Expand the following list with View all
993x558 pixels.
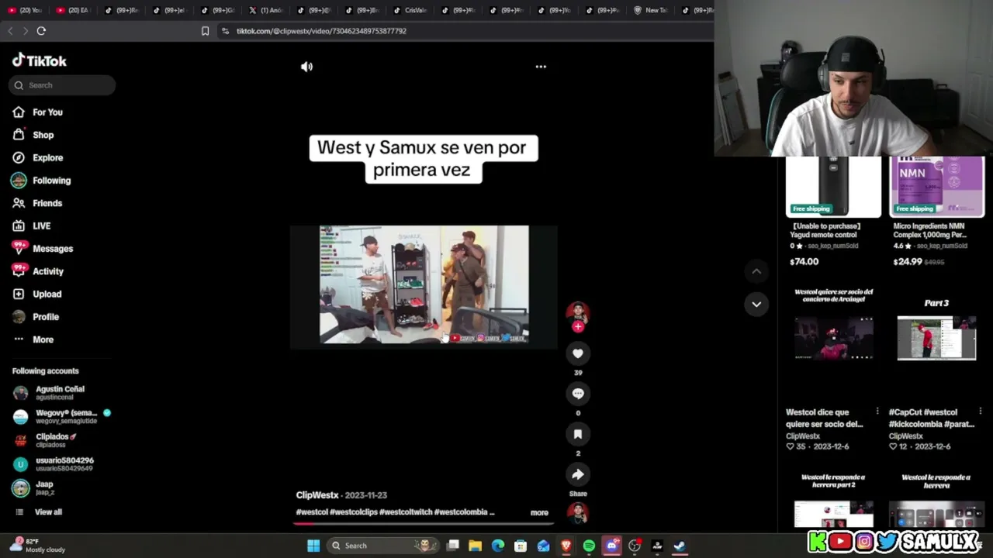tap(48, 512)
